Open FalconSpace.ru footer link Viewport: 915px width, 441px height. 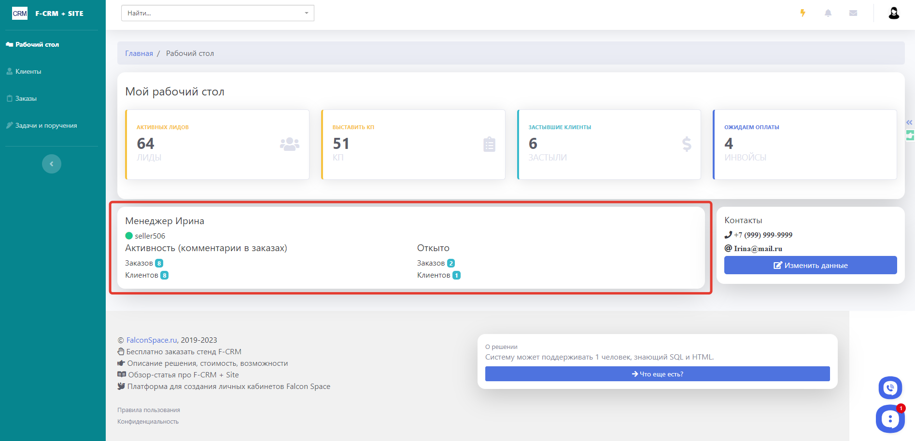click(x=152, y=340)
